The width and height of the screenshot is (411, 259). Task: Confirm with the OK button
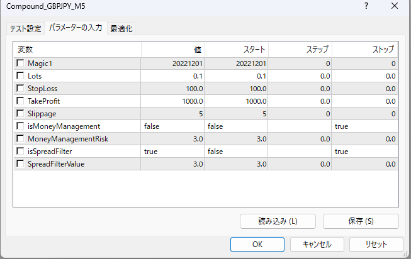pos(257,244)
